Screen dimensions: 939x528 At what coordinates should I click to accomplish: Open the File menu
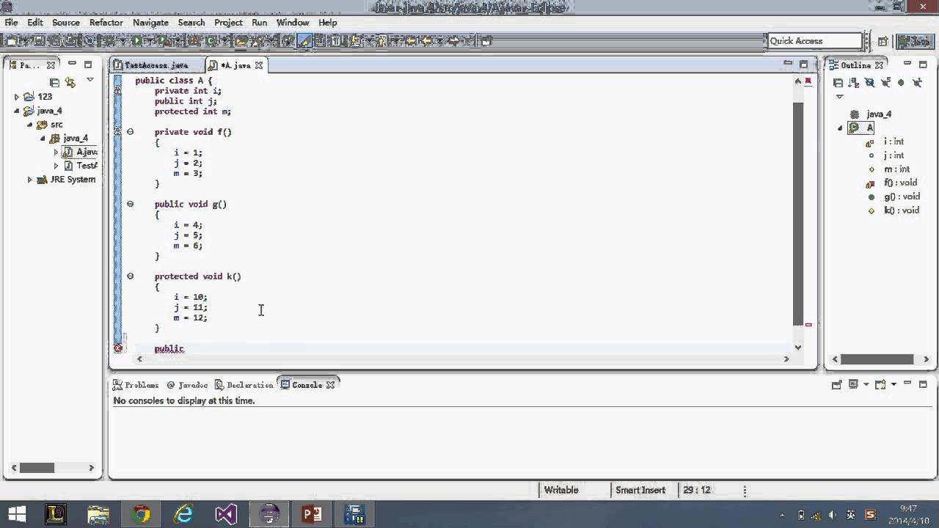(x=11, y=22)
